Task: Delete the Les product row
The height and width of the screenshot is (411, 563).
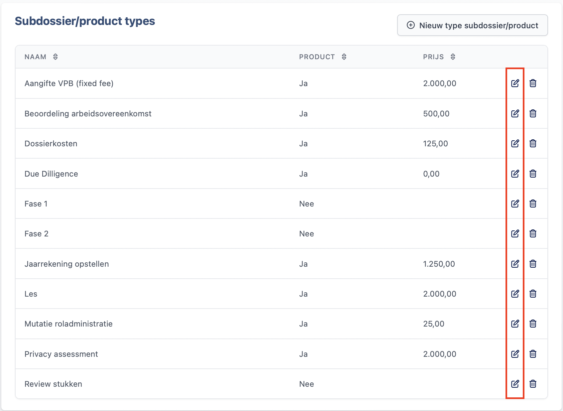Action: [533, 294]
